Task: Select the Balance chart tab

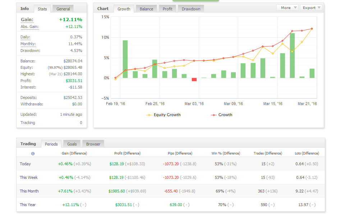Action: [x=146, y=9]
